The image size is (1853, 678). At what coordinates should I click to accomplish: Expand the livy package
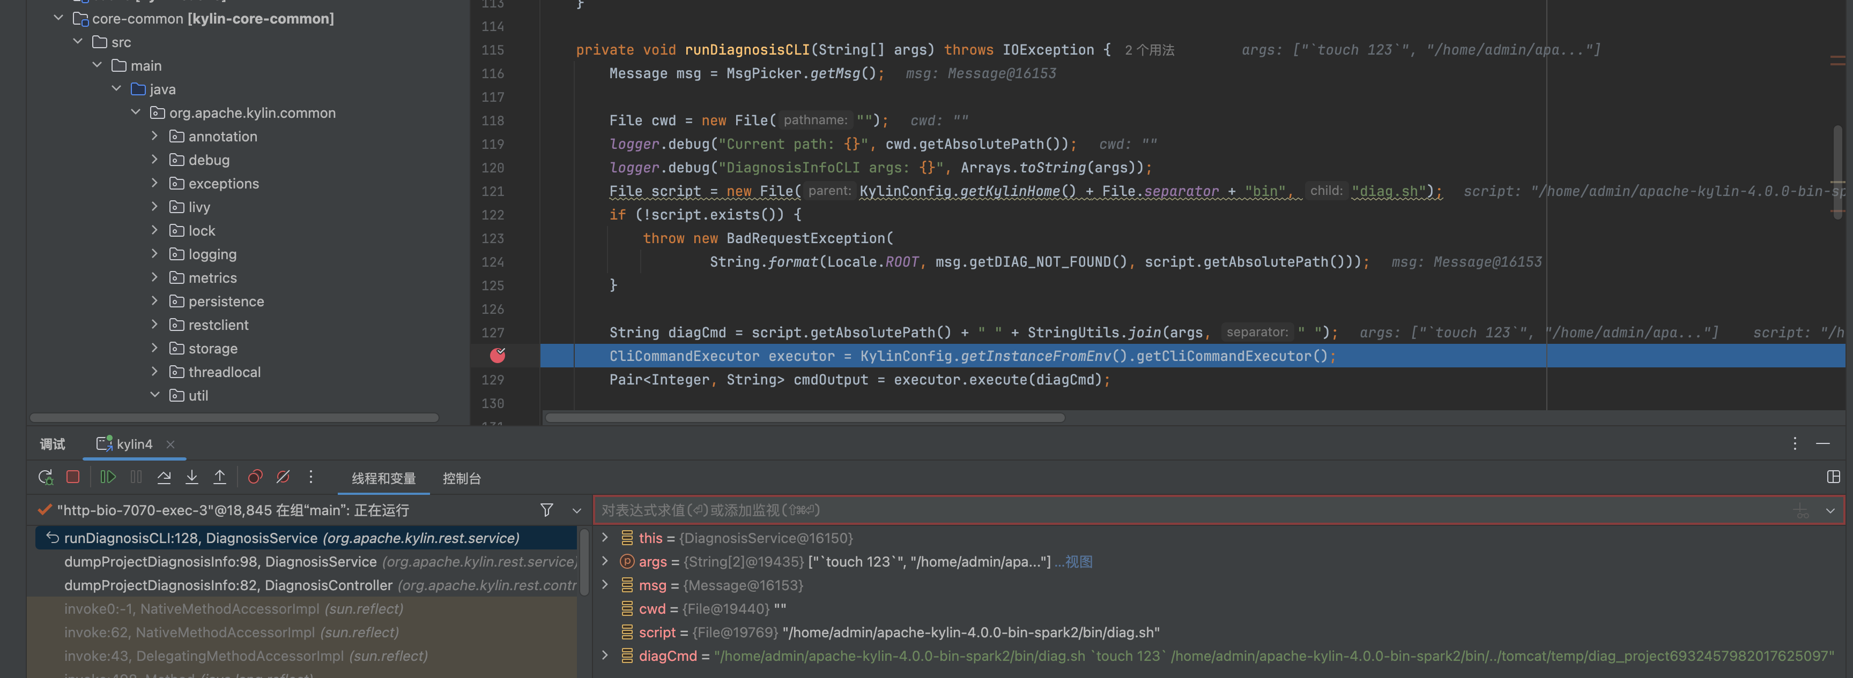[x=154, y=207]
